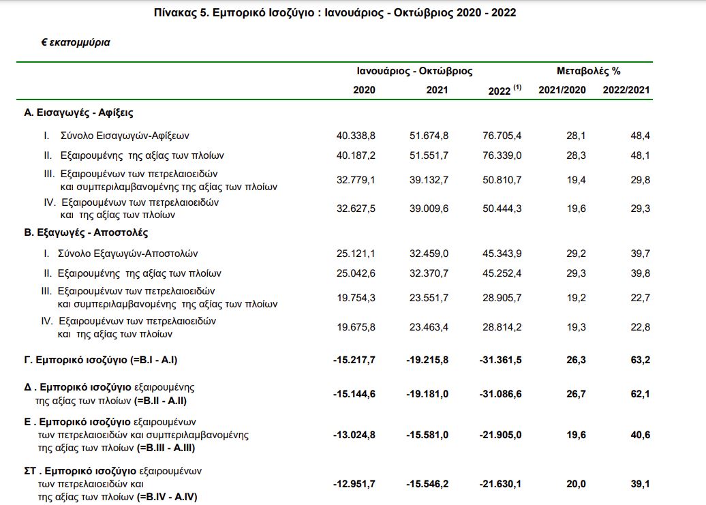Select the 40,6 percent change value
The width and height of the screenshot is (706, 505).
point(641,435)
